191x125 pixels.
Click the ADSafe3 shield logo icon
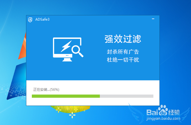coord(30,20)
